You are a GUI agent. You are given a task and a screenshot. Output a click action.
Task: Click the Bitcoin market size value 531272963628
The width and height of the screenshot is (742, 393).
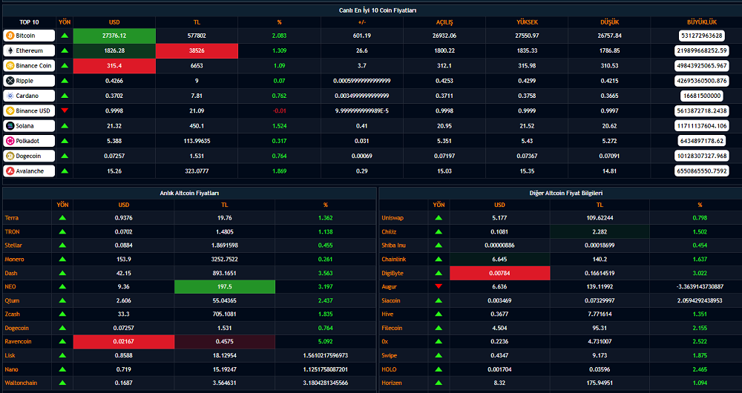click(702, 36)
